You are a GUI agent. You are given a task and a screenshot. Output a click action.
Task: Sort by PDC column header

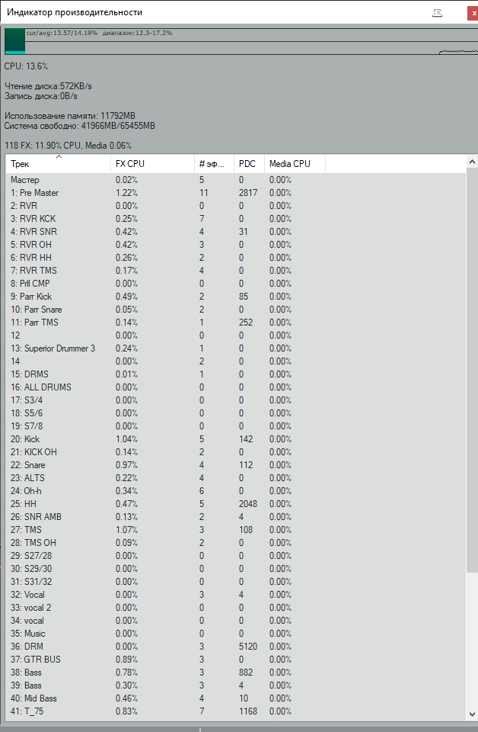(x=248, y=164)
